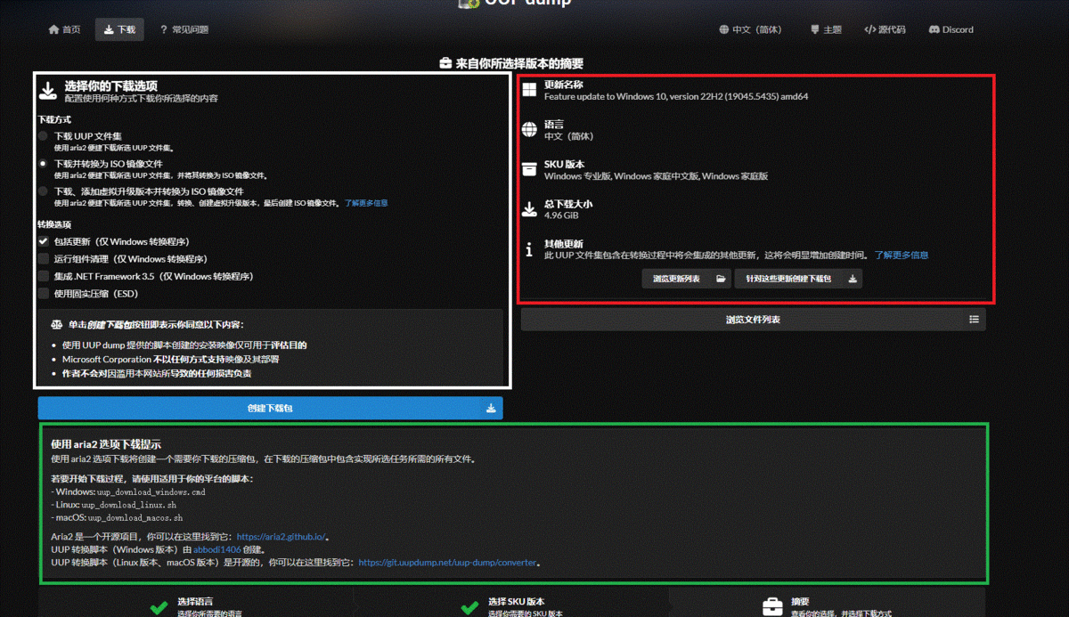This screenshot has width=1069, height=617.
Task: Click the download icon beside 总下载大小
Action: coord(529,209)
